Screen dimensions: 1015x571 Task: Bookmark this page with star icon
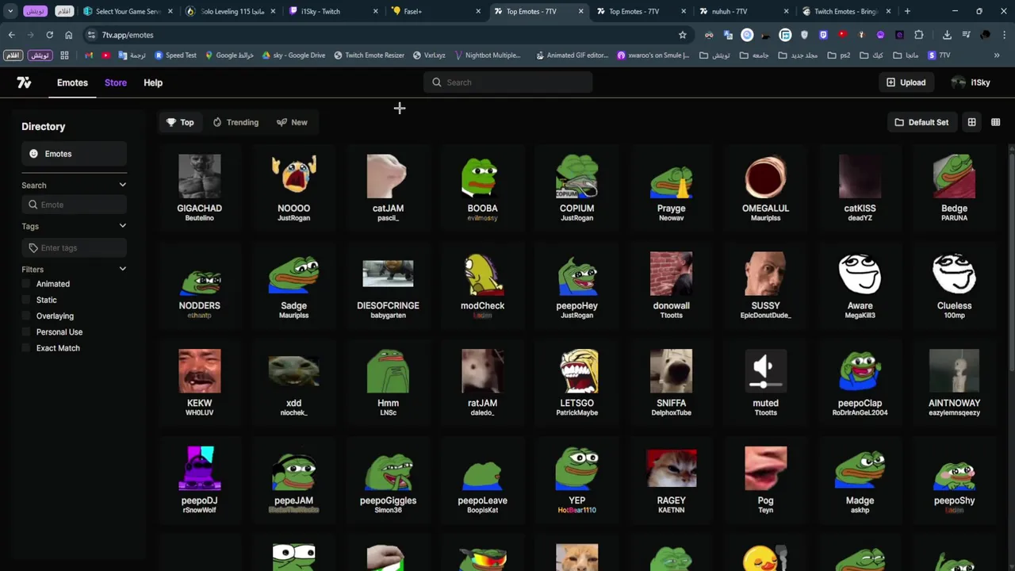(x=682, y=35)
